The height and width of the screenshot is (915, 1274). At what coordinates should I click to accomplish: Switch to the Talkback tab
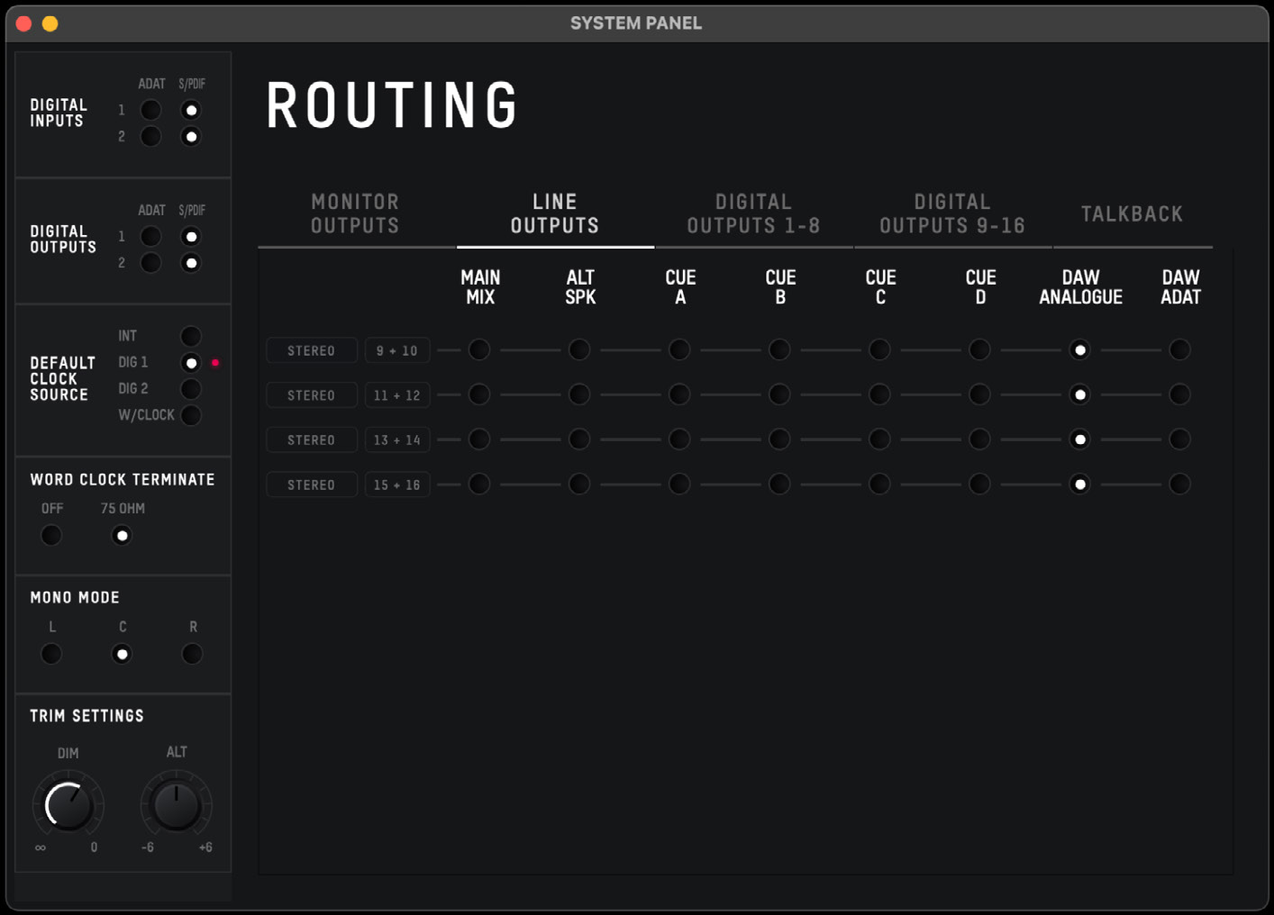1133,214
